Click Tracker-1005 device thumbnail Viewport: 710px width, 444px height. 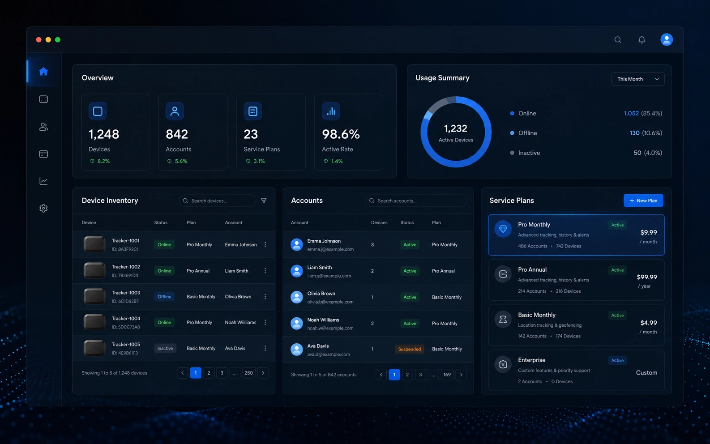click(x=94, y=348)
